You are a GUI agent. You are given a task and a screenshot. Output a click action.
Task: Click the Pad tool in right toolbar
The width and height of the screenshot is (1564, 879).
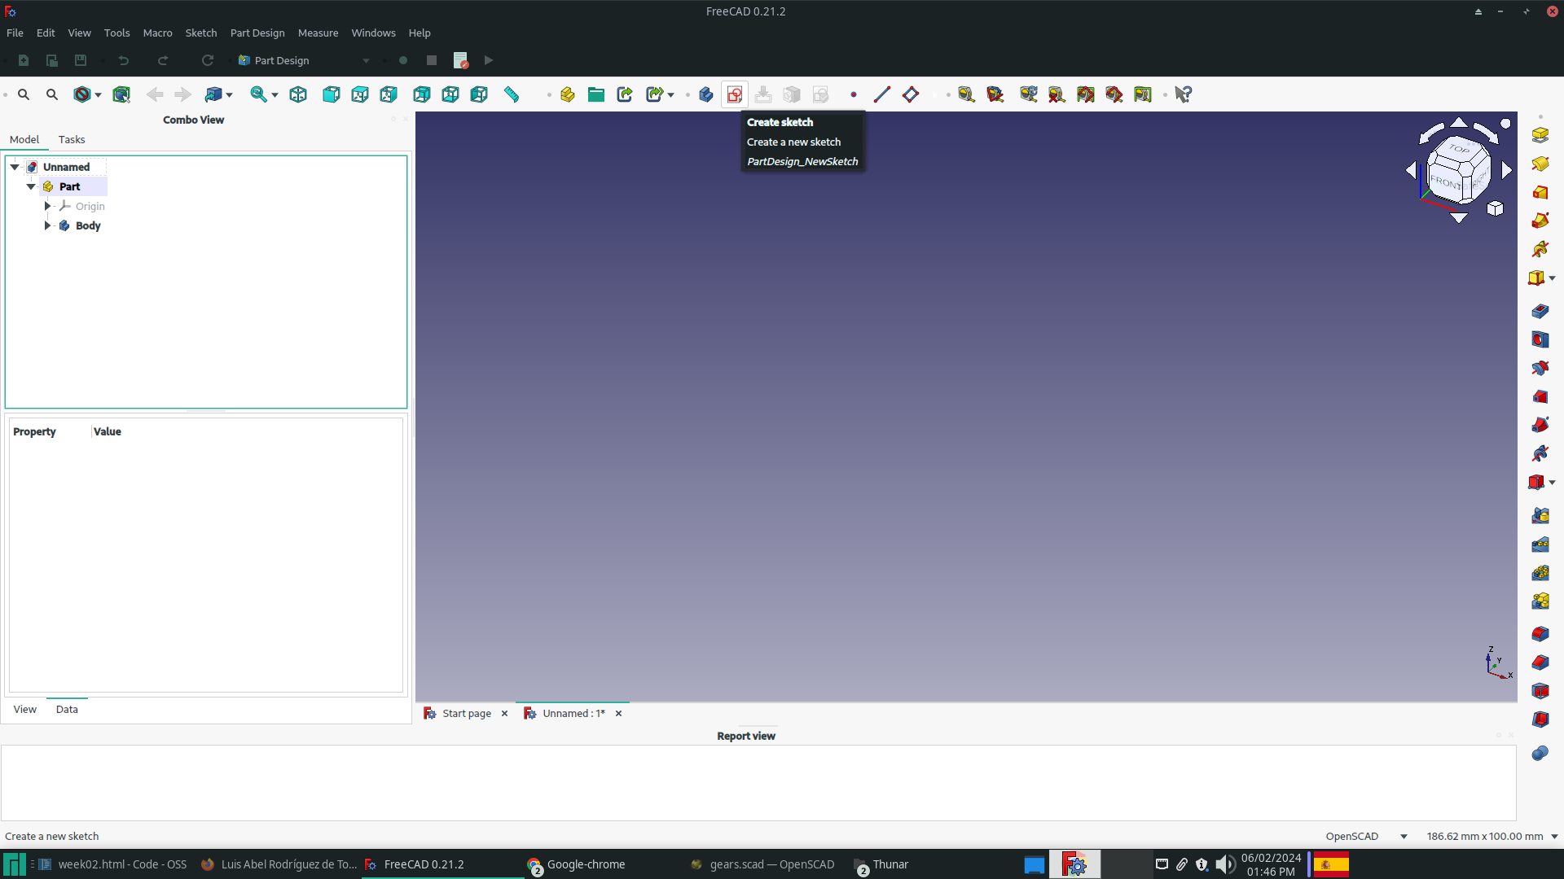[x=1540, y=135]
